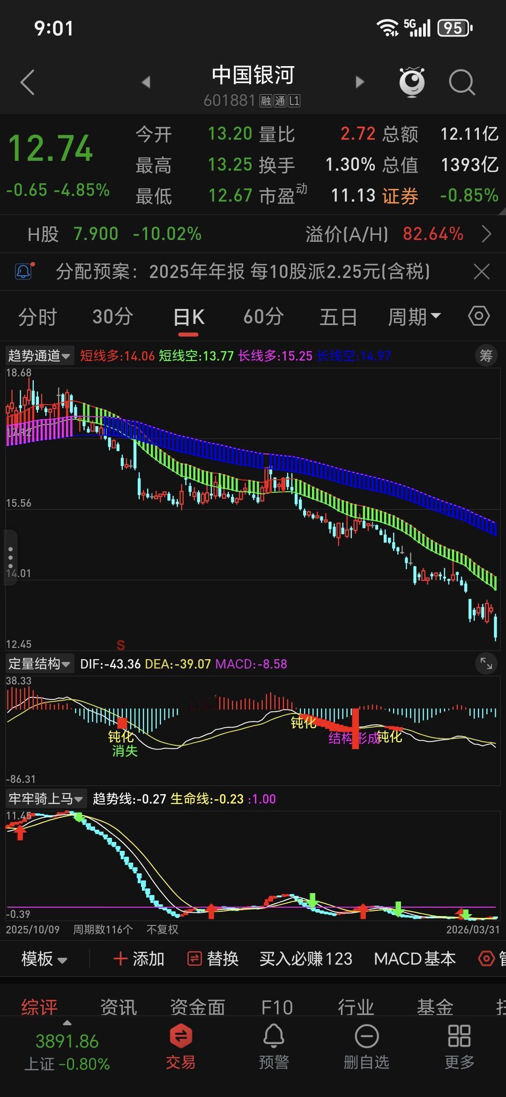The height and width of the screenshot is (1097, 506).
Task: Open chart settings hexagon icon
Action: pos(479,316)
